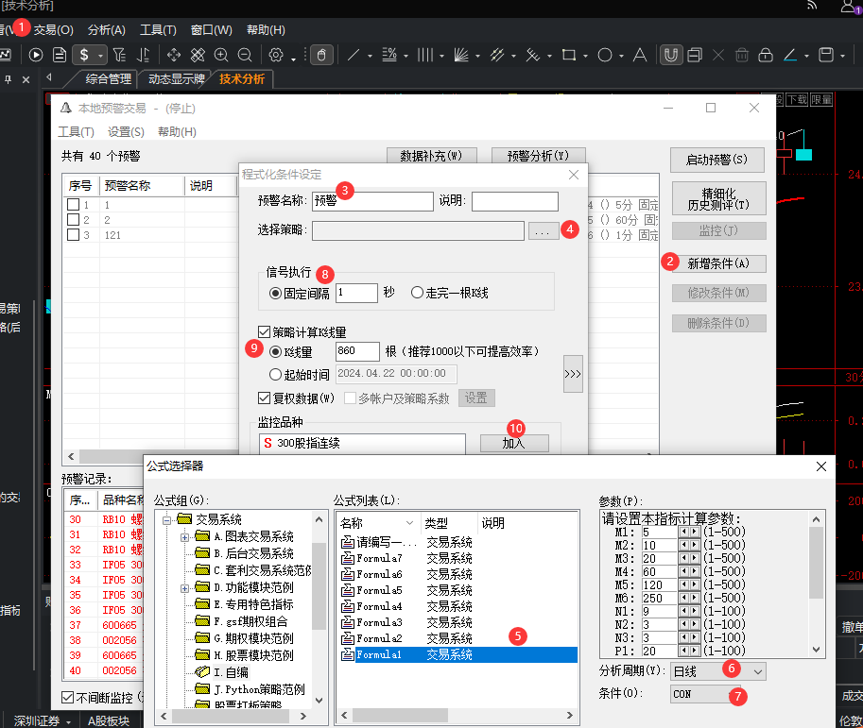Click the trash delete drawings icon
863x728 pixels.
click(x=742, y=55)
